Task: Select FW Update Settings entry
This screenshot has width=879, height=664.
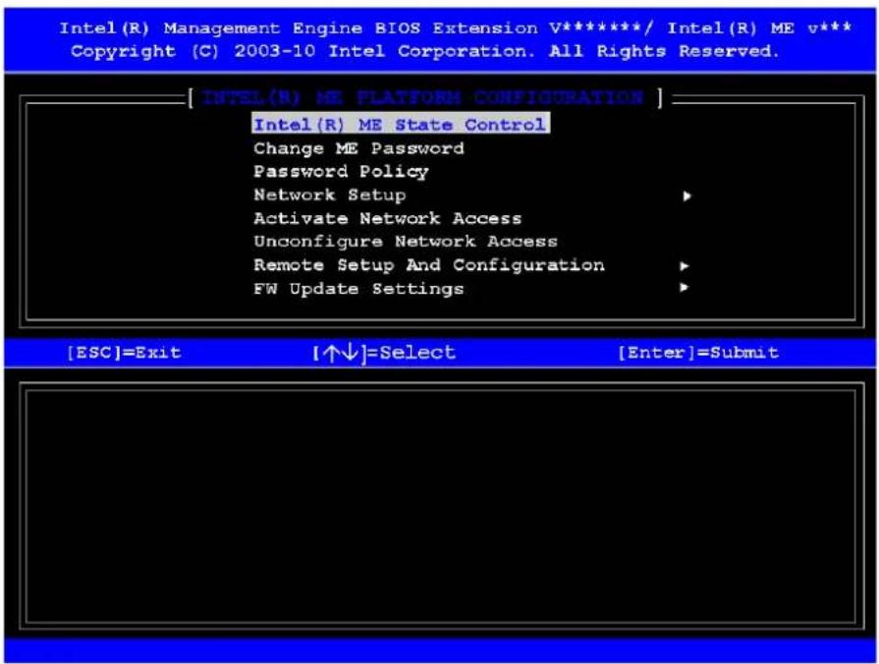Action: tap(358, 289)
